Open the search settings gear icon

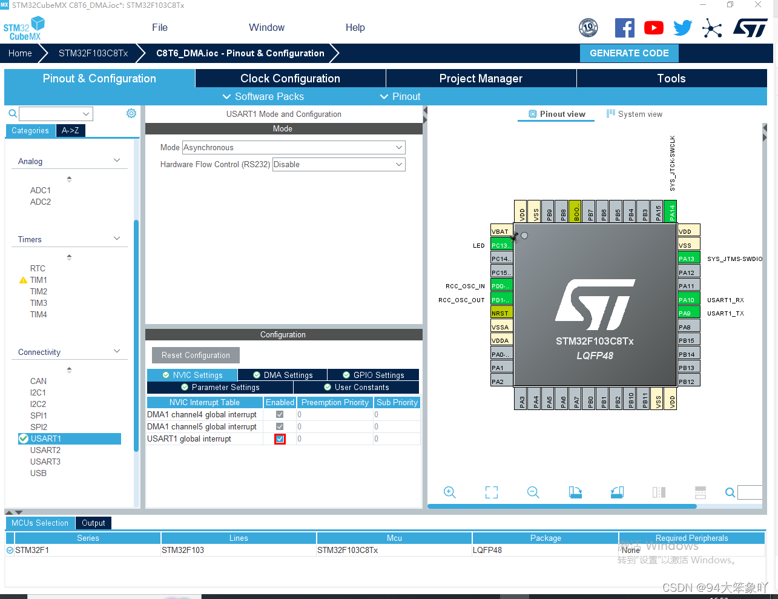131,113
